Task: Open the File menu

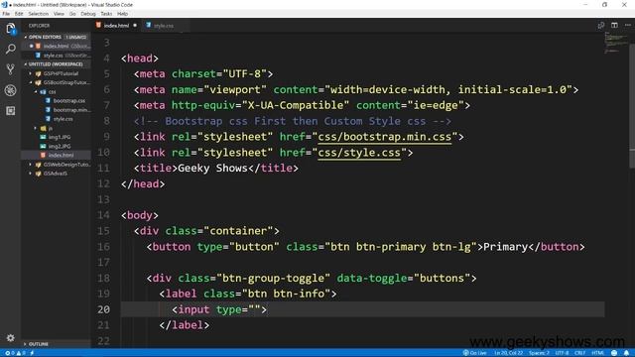Action: (6, 14)
